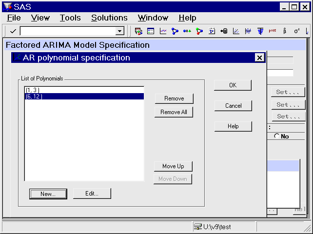Open the View menu
313x234 pixels.
pyautogui.click(x=40, y=18)
